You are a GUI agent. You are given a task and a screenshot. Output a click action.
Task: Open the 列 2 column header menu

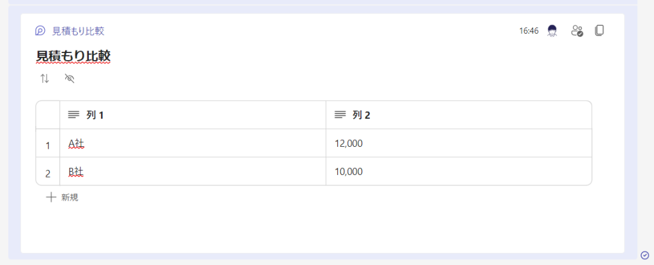coord(457,115)
